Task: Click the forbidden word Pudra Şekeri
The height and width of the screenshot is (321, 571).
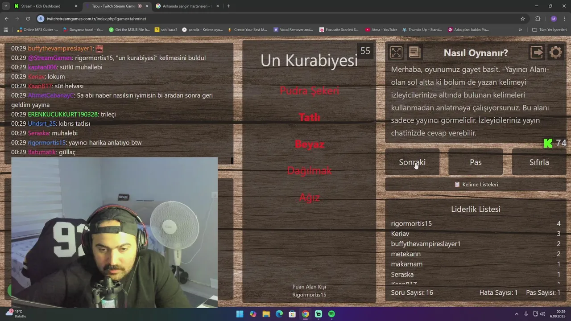Action: coord(309,91)
